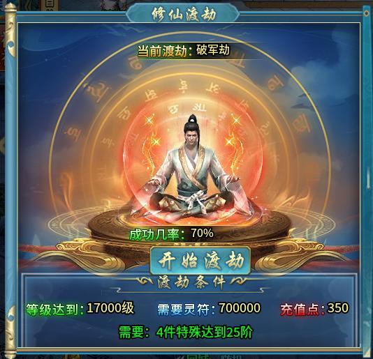Click the 修仙渡劫 title banner
The image size is (373, 359).
183,15
